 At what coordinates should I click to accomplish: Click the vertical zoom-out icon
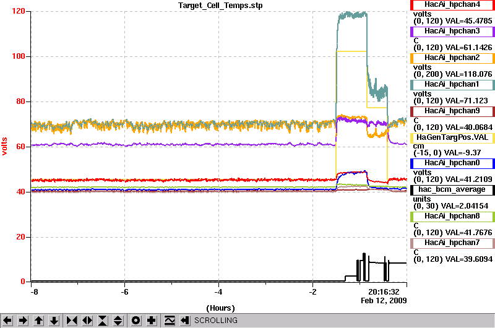click(118, 321)
